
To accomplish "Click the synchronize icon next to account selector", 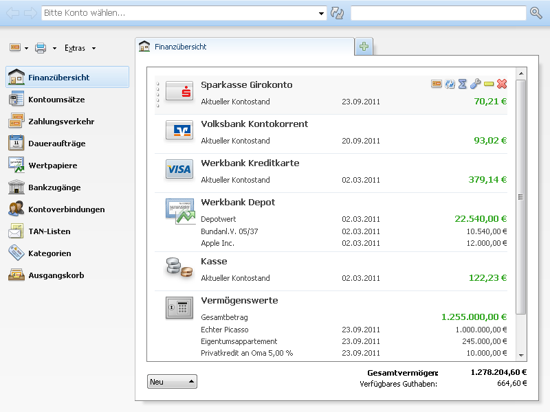I will click(337, 13).
